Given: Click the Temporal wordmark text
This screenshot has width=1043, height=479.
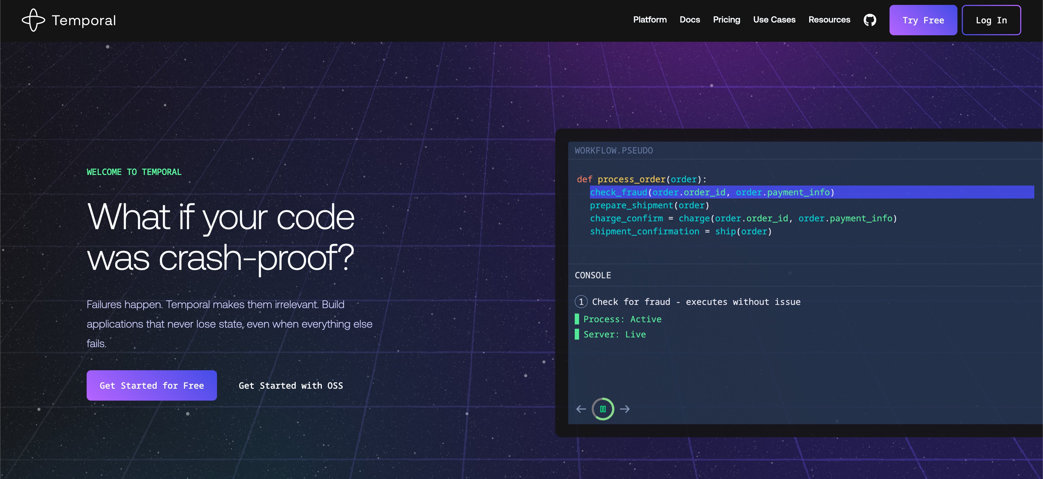Looking at the screenshot, I should point(84,21).
